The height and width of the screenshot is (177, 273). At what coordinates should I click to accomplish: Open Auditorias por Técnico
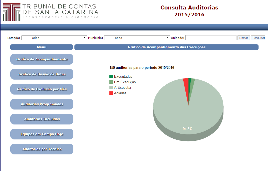[x=42, y=149]
